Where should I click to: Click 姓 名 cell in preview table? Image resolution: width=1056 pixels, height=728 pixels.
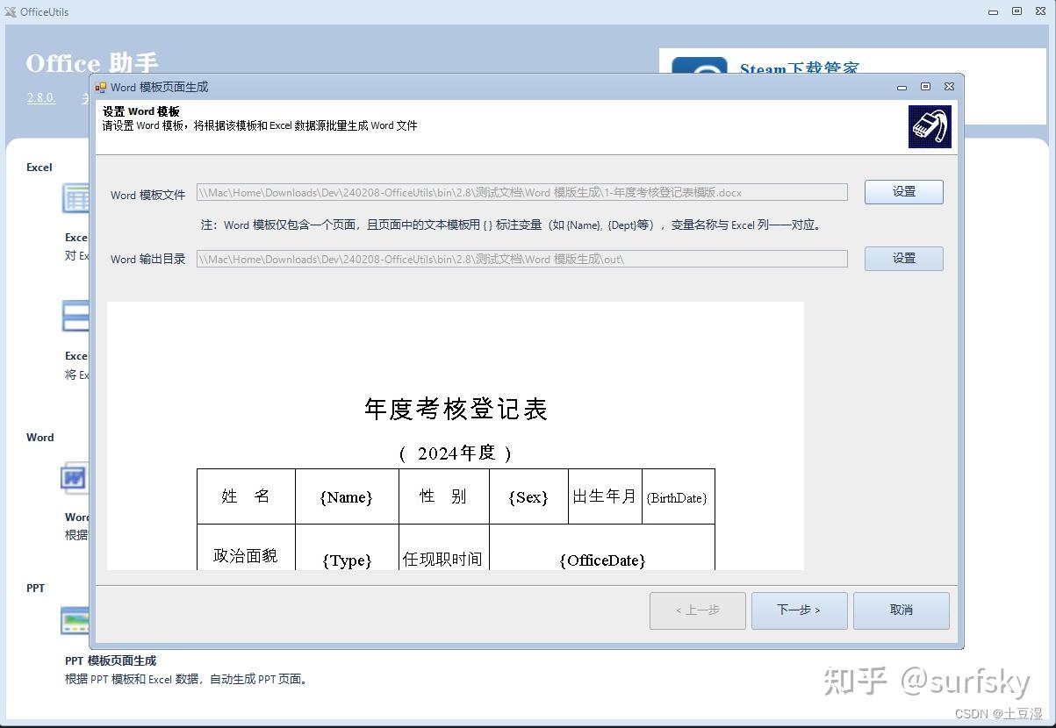click(x=246, y=496)
